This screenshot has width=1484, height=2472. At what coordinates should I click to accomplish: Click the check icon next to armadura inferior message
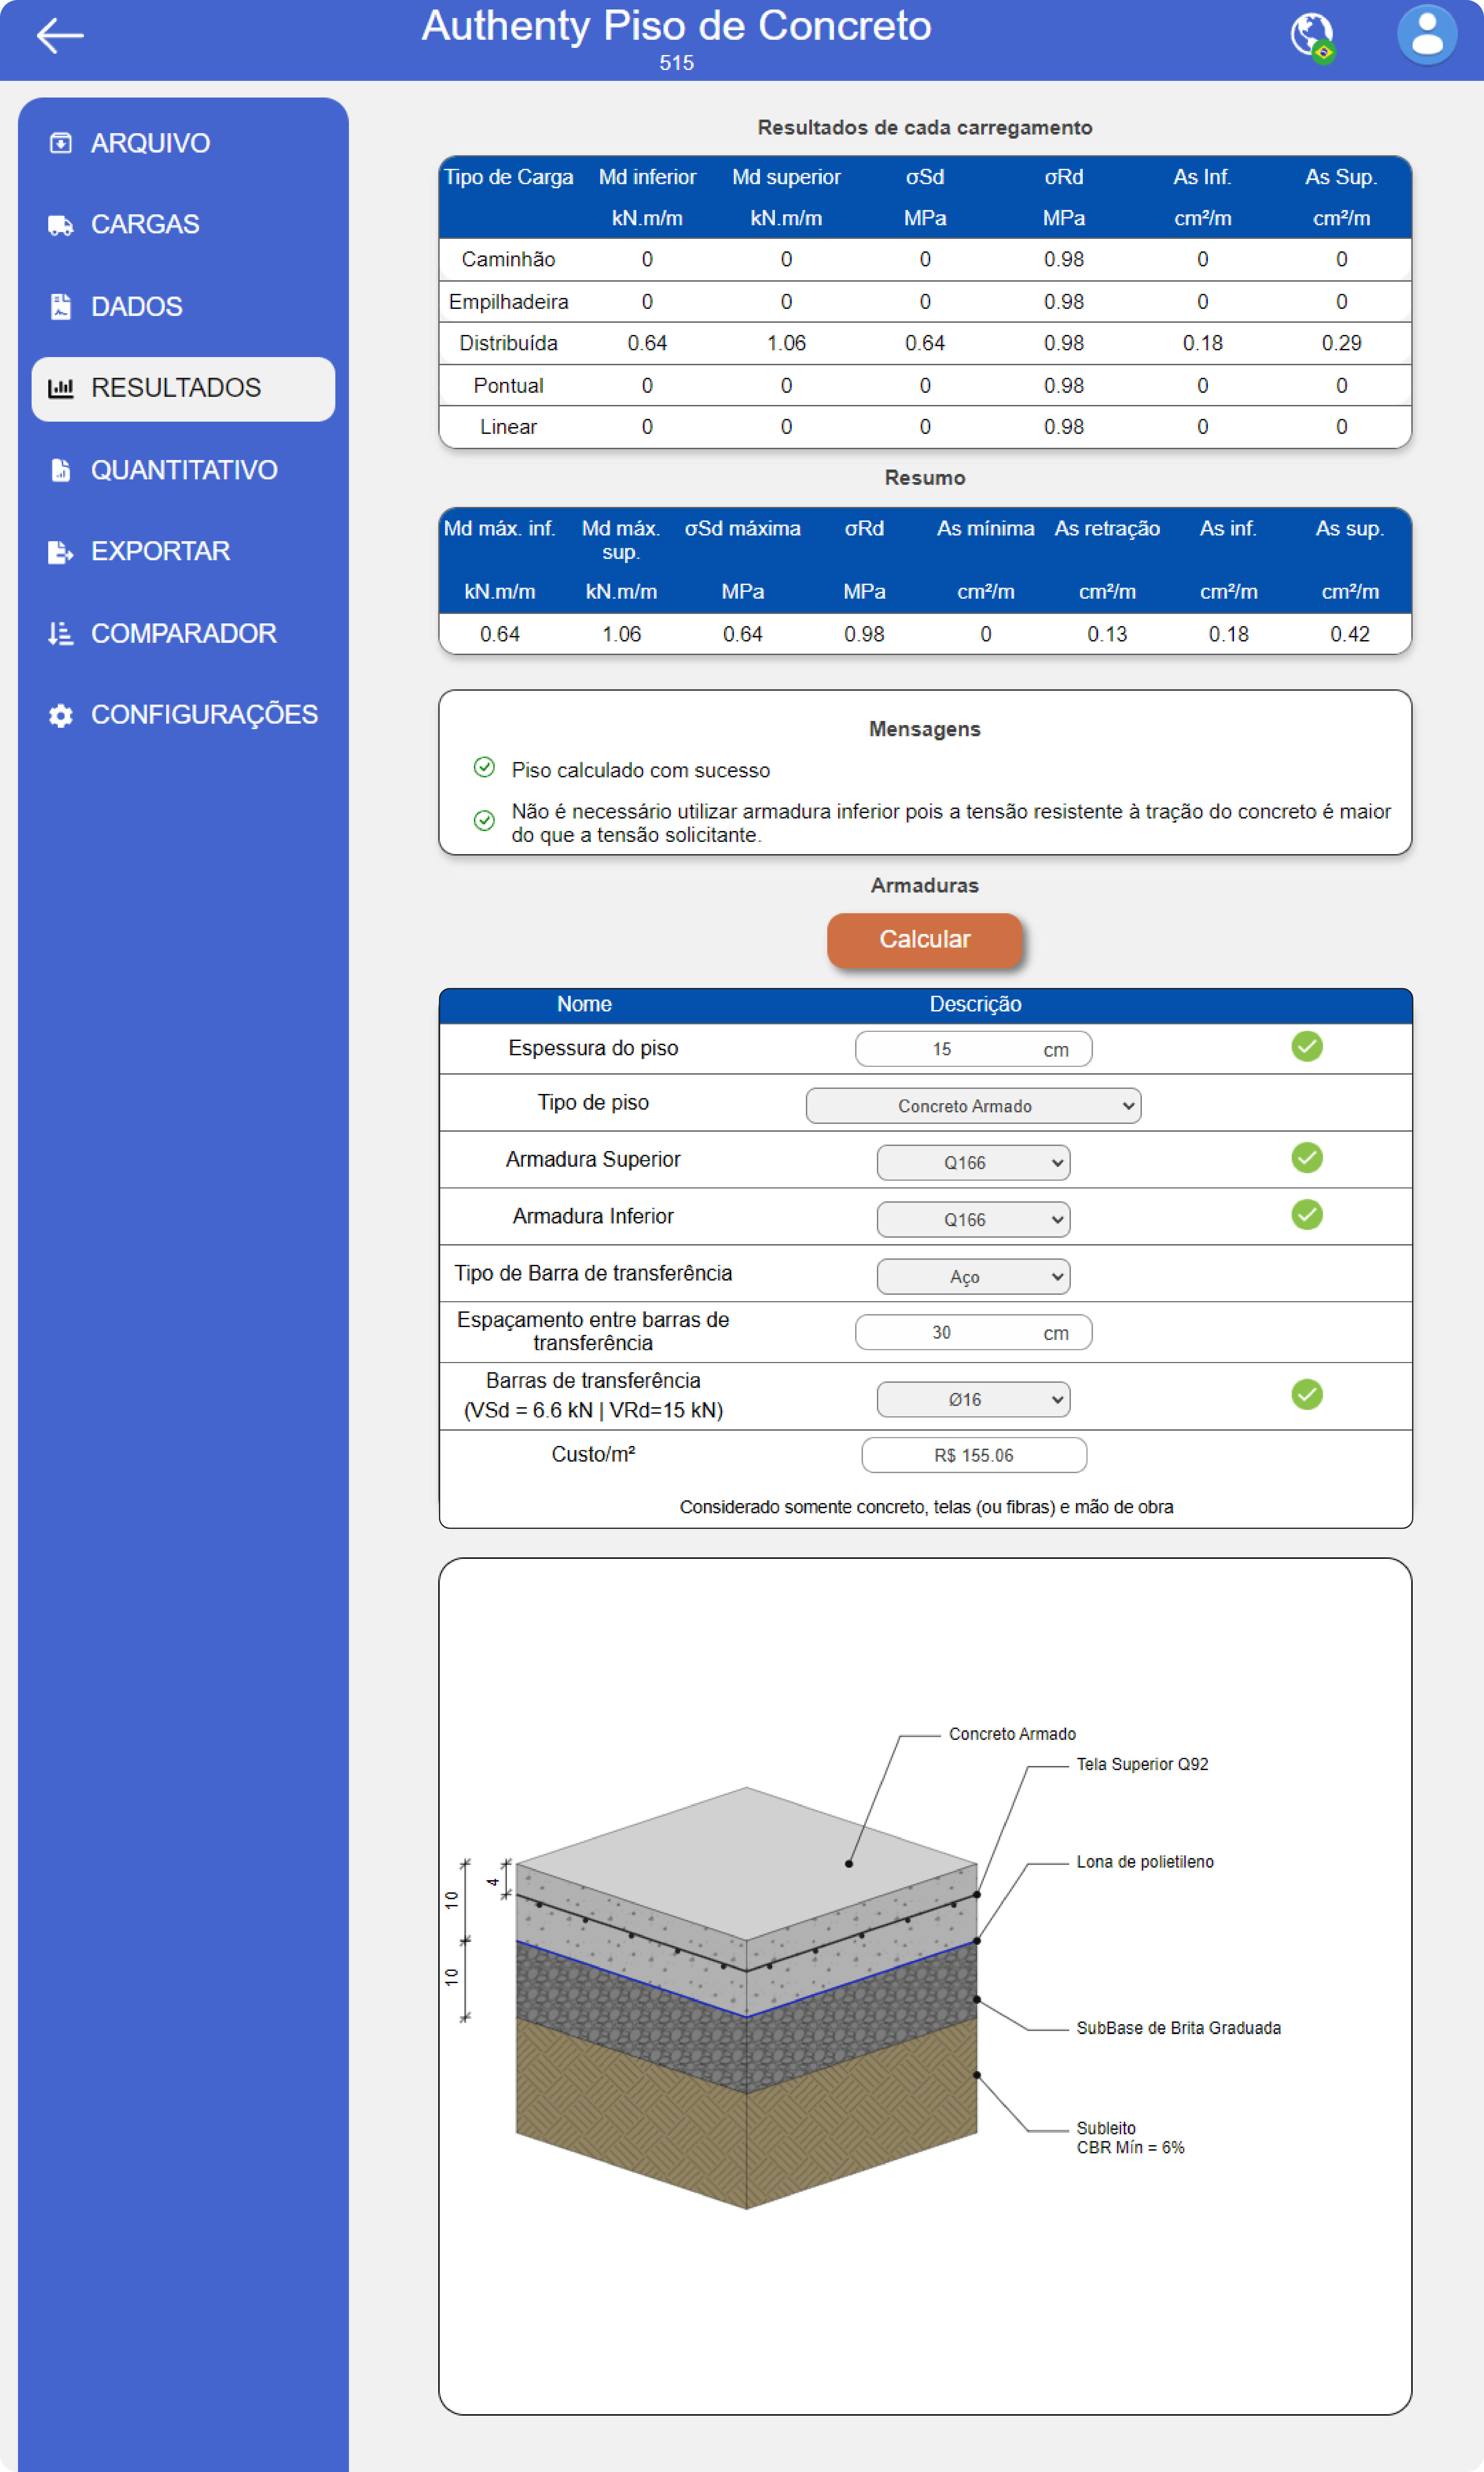click(x=484, y=820)
